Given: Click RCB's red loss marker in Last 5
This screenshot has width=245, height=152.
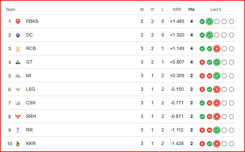Looking at the screenshot, I should (217, 49).
